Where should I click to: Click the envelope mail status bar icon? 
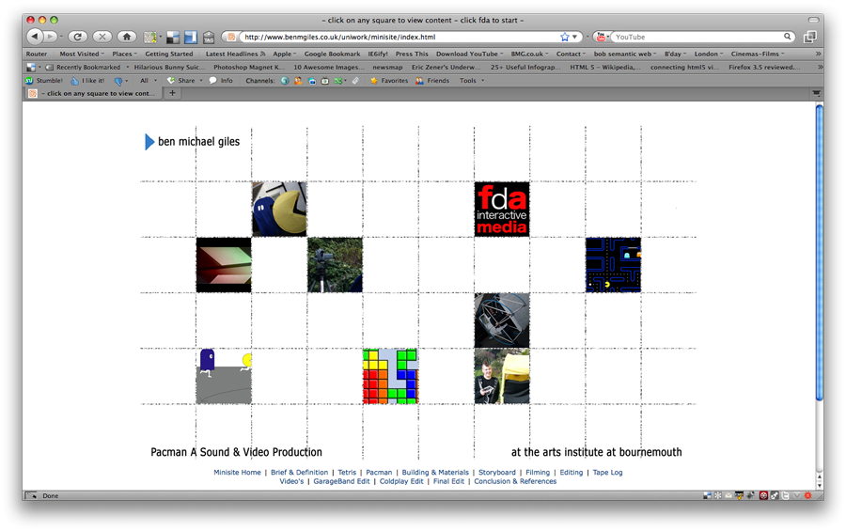pos(728,495)
